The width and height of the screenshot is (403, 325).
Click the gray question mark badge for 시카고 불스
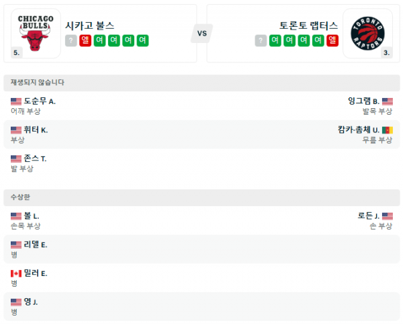[71, 41]
